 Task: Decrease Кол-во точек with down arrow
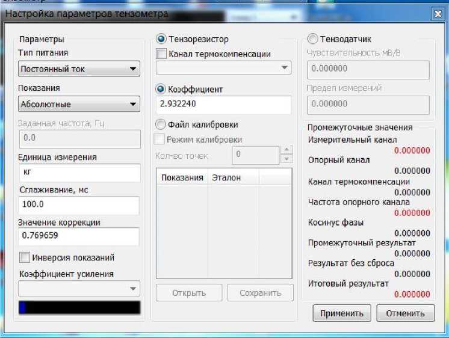286,159
